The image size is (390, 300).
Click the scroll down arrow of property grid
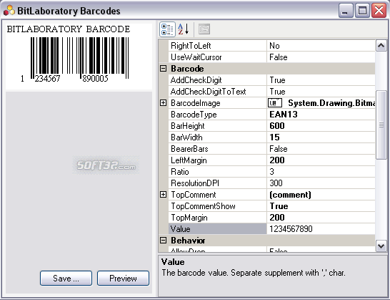381,246
